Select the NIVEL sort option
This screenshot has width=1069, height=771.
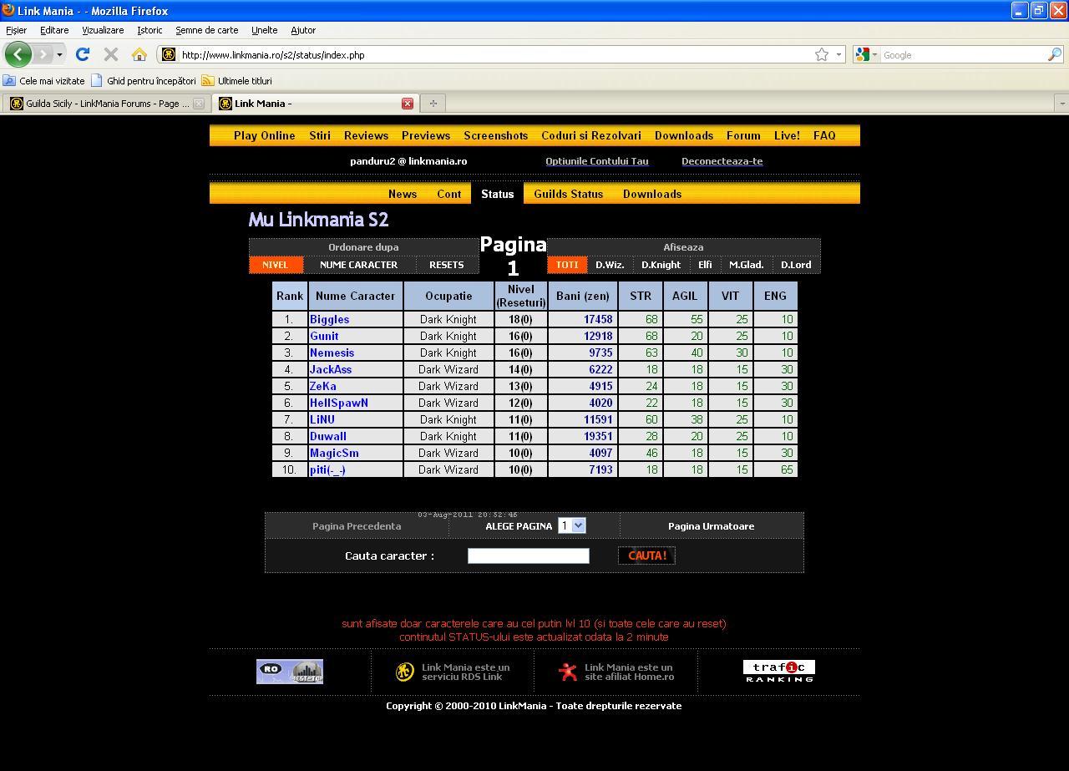(x=276, y=265)
